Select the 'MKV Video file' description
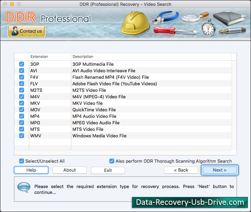 pyautogui.click(x=87, y=103)
